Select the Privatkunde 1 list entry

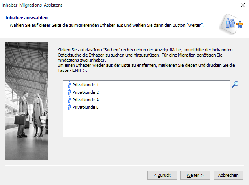(85, 85)
